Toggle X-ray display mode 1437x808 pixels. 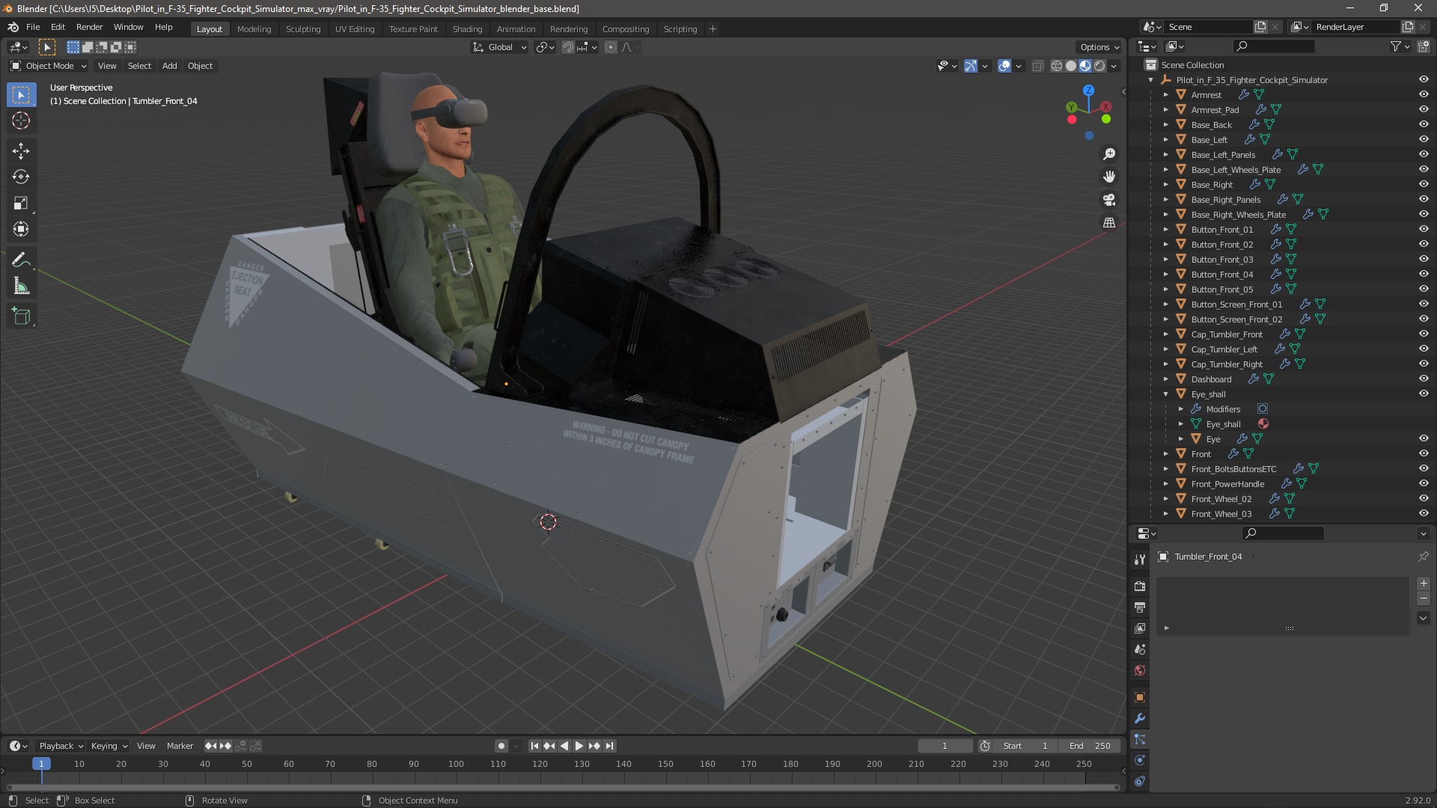click(x=1037, y=66)
